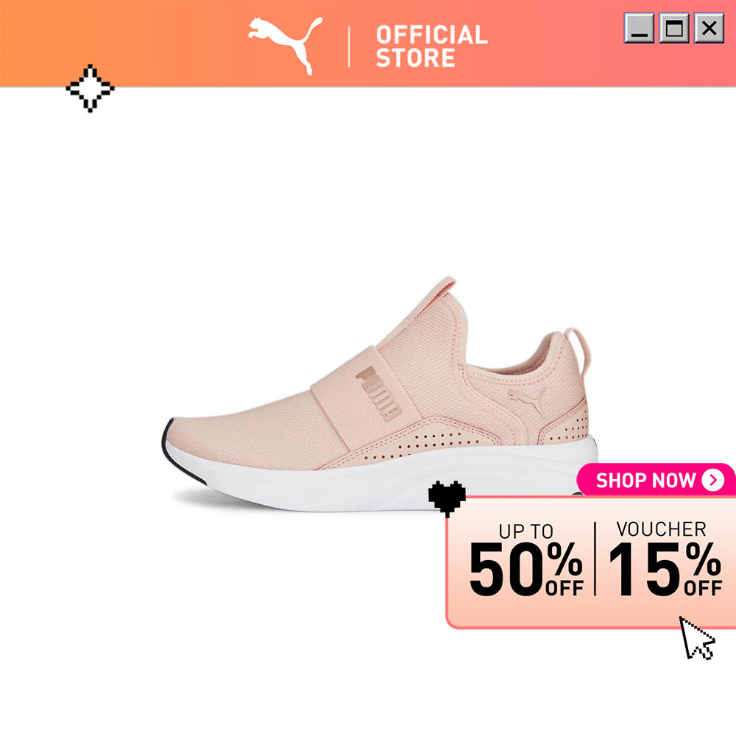Close the retro window with X button
736x736 pixels.
pos(709,28)
